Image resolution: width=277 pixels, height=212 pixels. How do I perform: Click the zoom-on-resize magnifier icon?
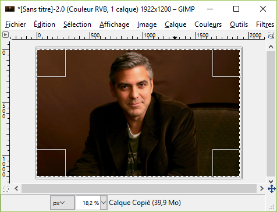(x=271, y=36)
